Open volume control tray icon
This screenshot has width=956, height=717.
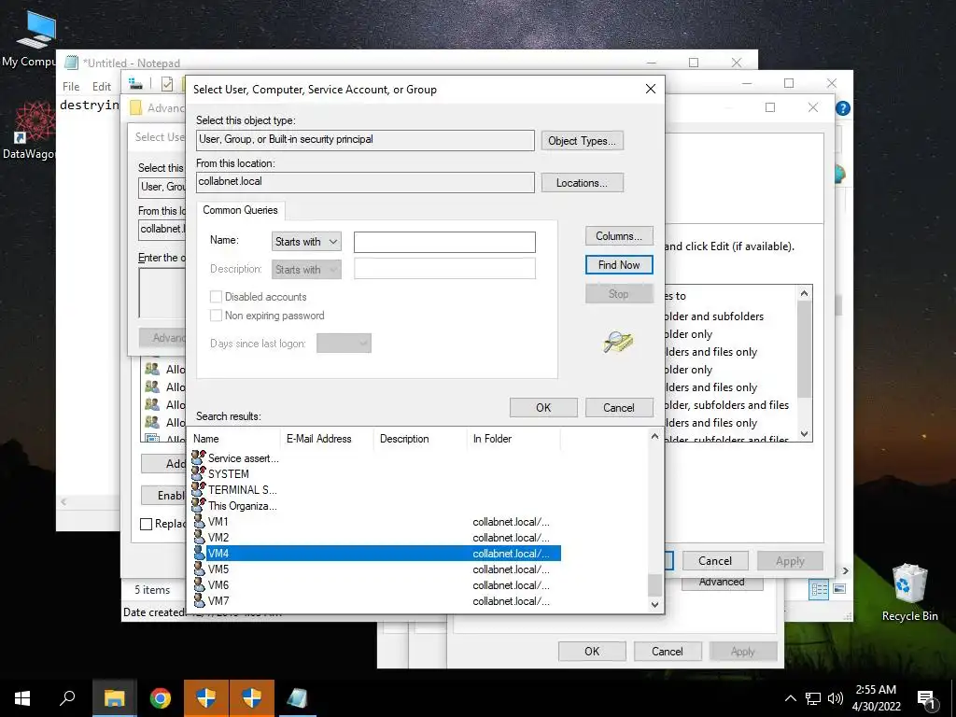coord(836,698)
